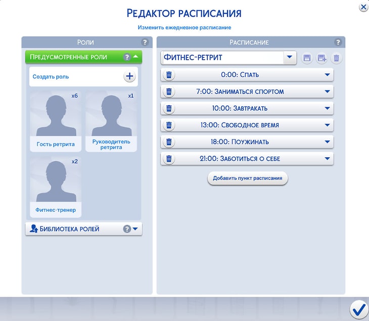Open help for the Расписание panel
Viewport: 369px width, 321px height.
coord(338,42)
